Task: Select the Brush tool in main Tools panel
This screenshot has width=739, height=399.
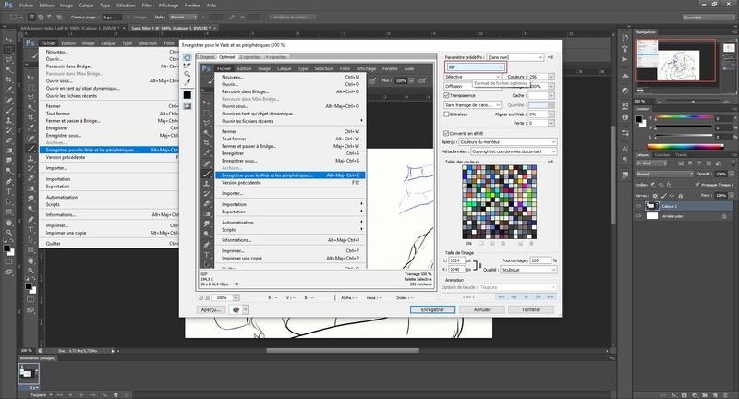Action: coord(8,111)
